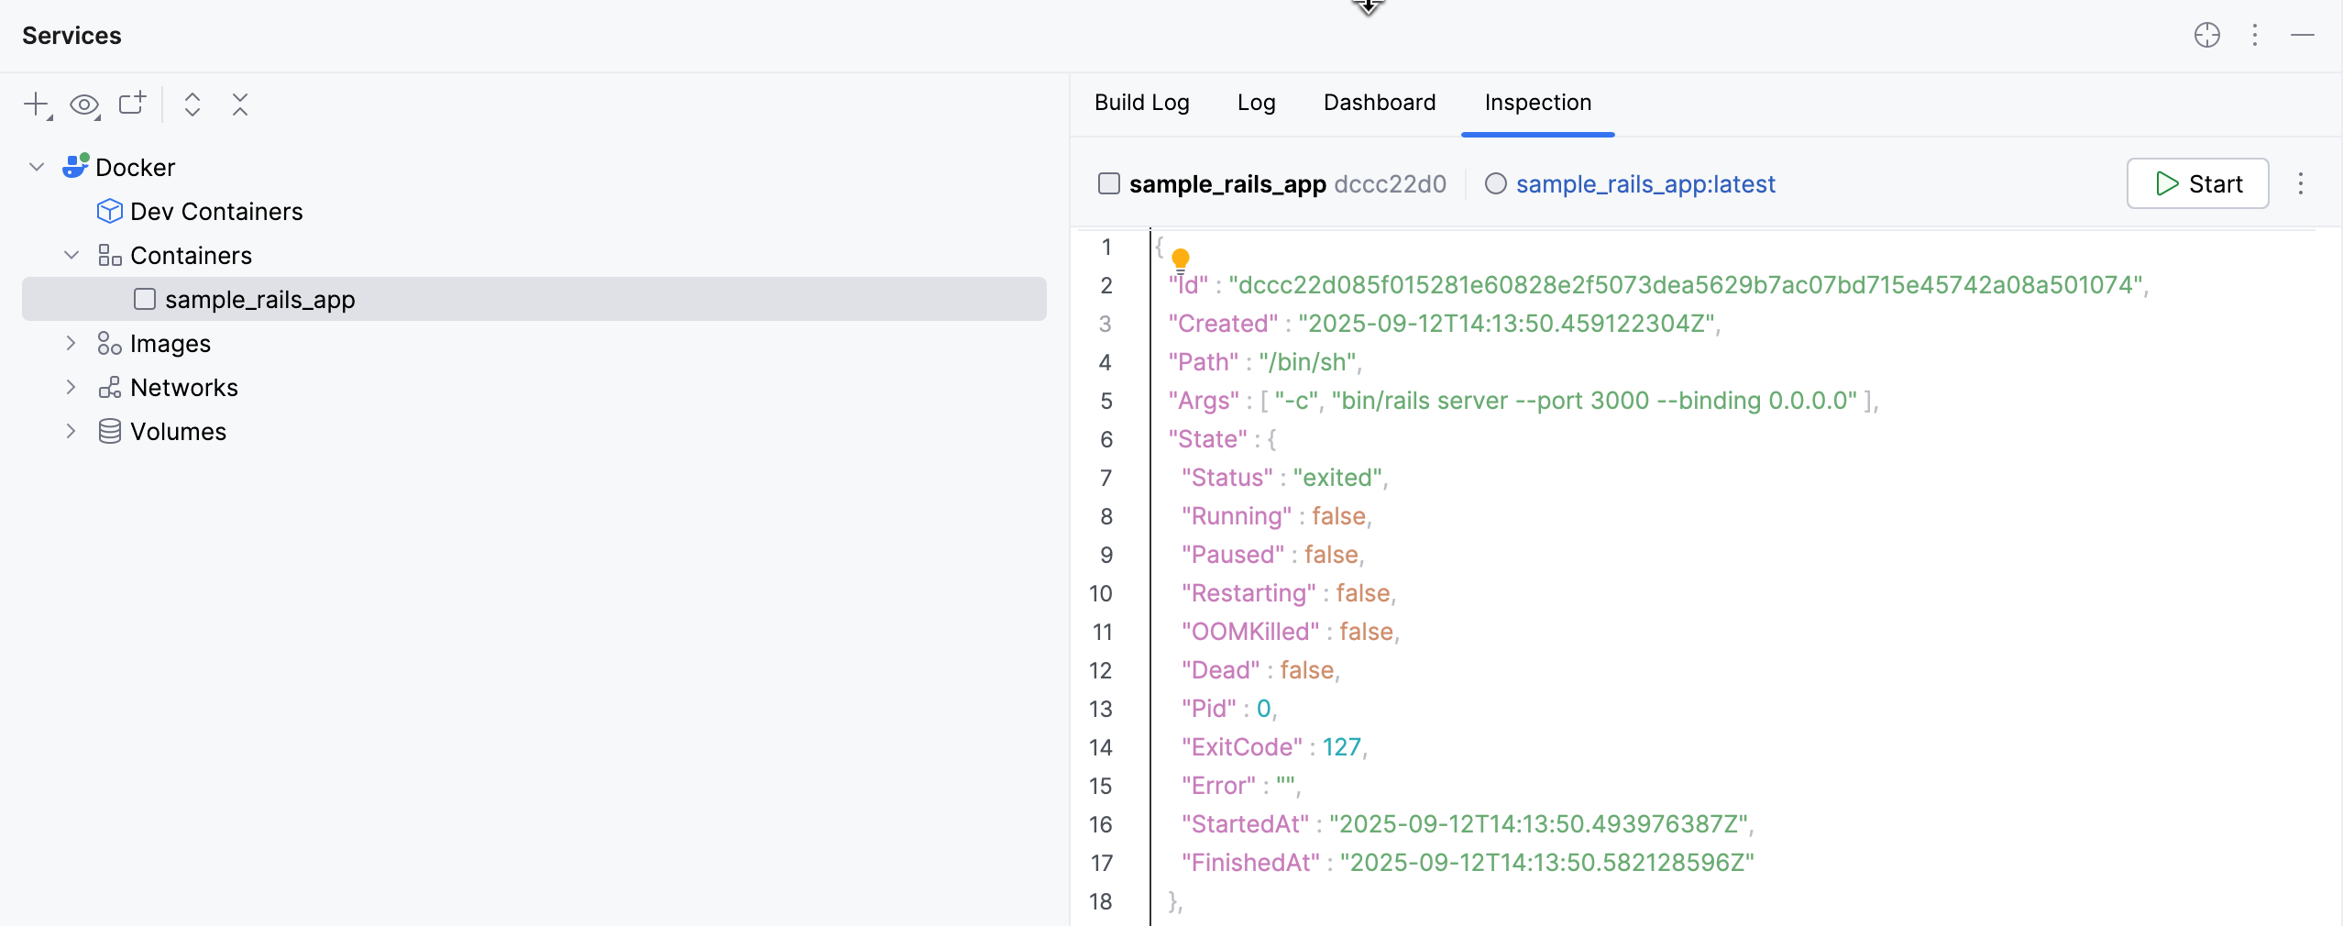The image size is (2343, 926).
Task: Open Services panel options three-dot menu
Action: tap(2255, 36)
